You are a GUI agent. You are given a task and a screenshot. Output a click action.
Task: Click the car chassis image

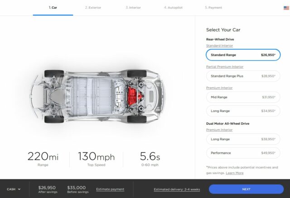click(97, 96)
